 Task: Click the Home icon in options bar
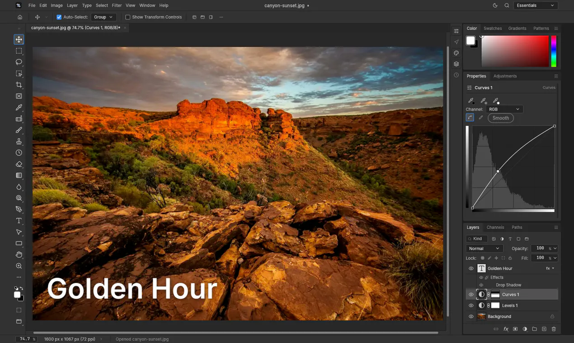tap(20, 17)
